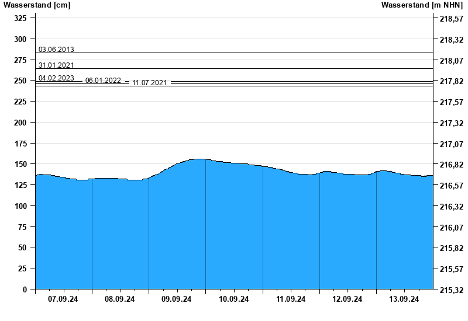Click the 300 tick on the left axis

coord(20,39)
